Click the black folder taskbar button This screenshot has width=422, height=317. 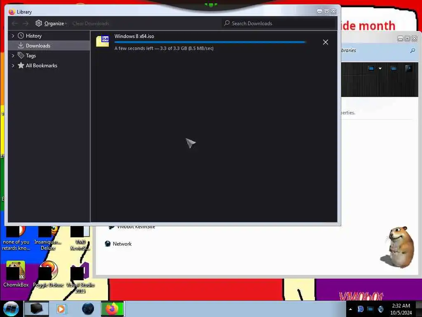37,309
